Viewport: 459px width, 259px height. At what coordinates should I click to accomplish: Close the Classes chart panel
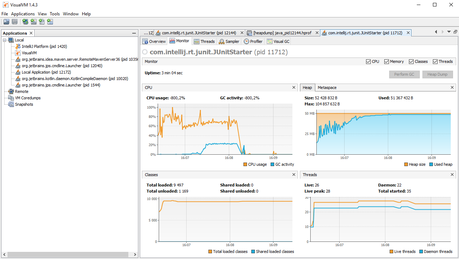point(294,175)
